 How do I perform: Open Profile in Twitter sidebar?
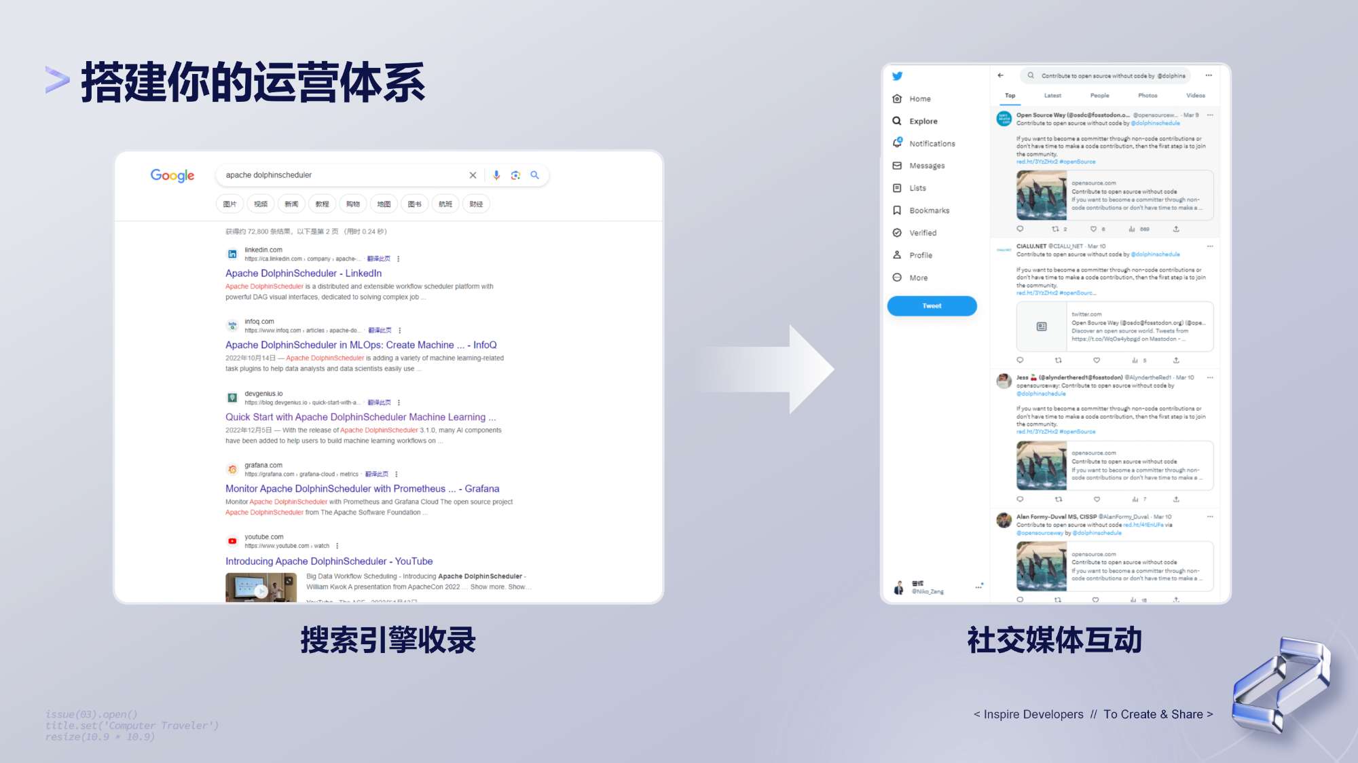(x=912, y=255)
